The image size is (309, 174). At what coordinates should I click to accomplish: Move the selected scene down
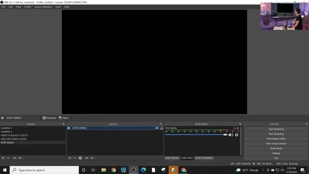(20, 158)
